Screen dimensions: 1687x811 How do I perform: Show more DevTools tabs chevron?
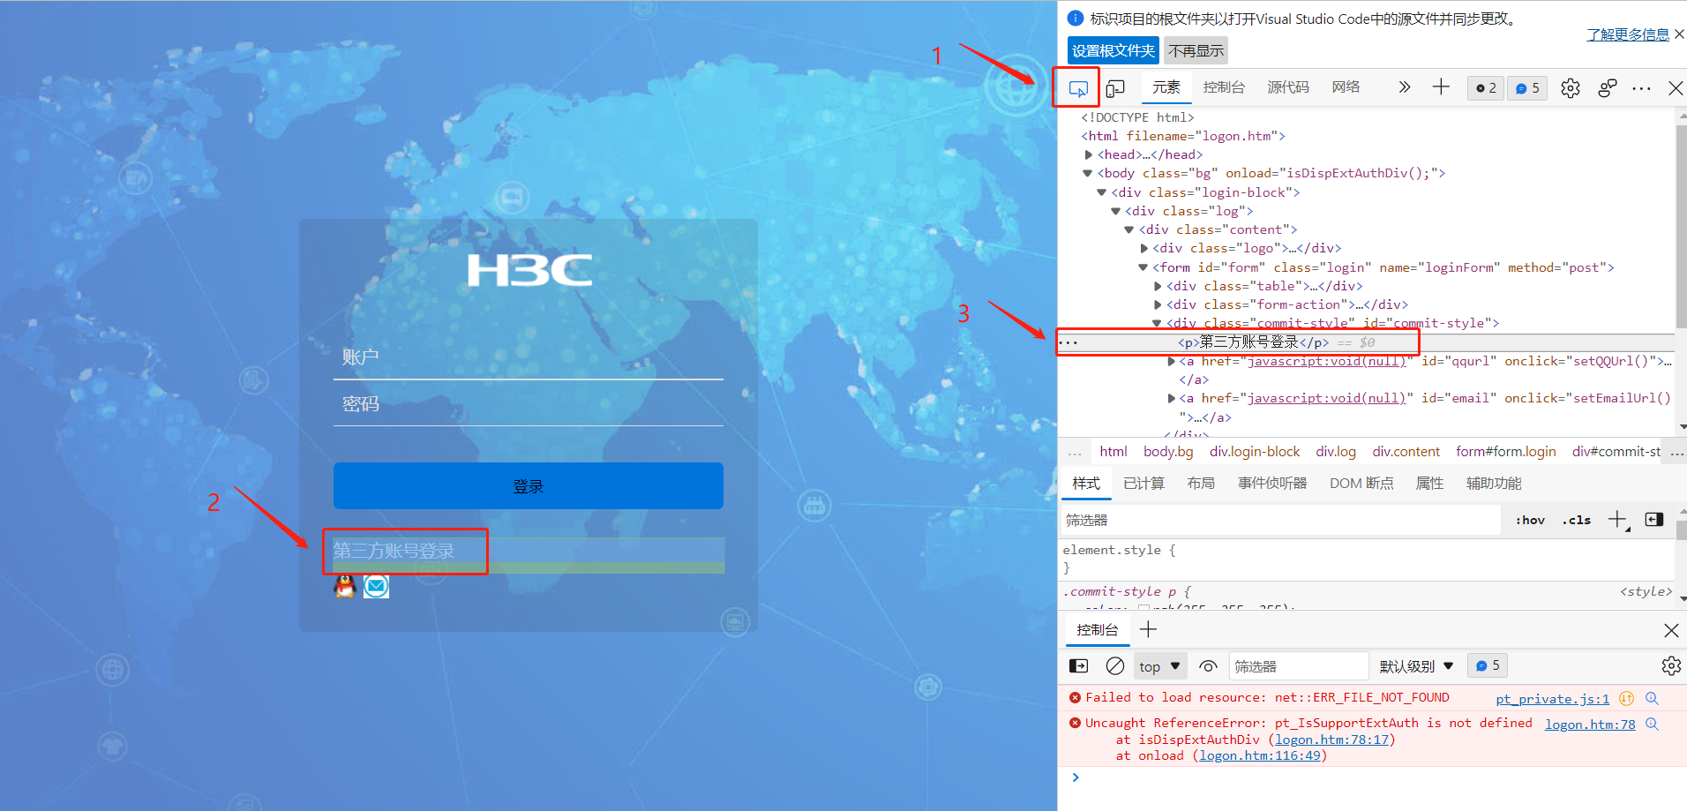(x=1405, y=87)
